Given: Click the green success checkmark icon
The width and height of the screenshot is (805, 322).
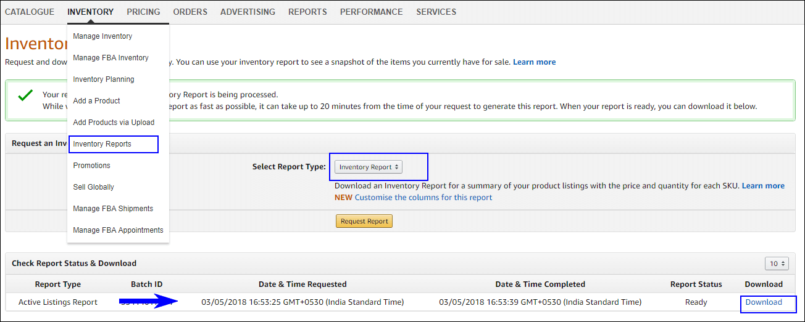Looking at the screenshot, I should [x=25, y=95].
